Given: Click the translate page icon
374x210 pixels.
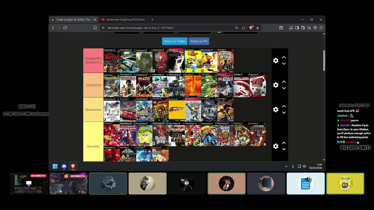Looking at the screenshot, I should coord(236,28).
